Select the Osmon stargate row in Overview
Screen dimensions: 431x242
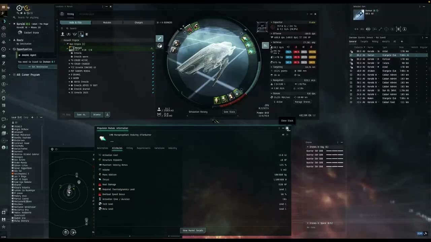pyautogui.click(x=389, y=55)
